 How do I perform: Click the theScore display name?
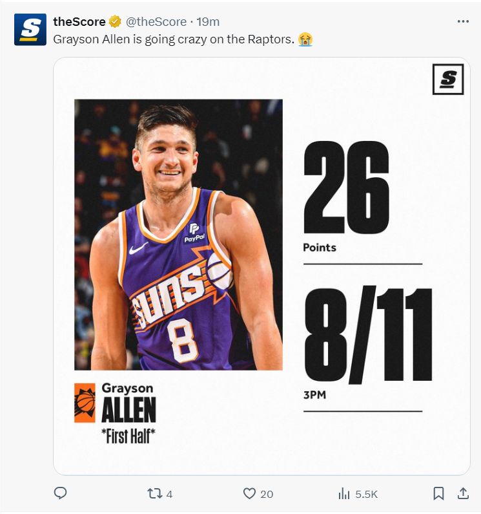click(79, 22)
